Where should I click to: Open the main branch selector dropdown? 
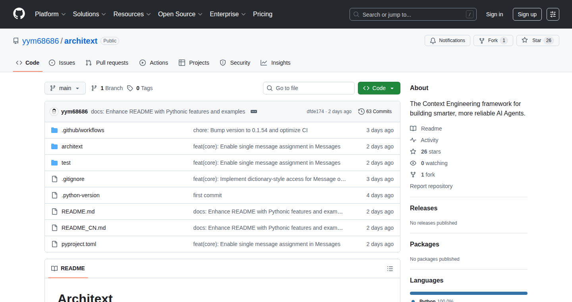(x=65, y=88)
